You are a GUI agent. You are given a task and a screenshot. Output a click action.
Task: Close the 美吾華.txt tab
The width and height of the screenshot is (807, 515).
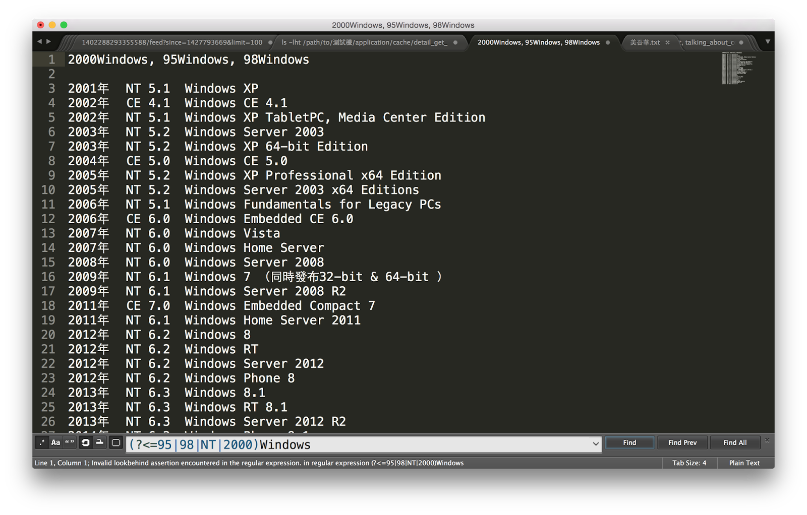pos(667,42)
